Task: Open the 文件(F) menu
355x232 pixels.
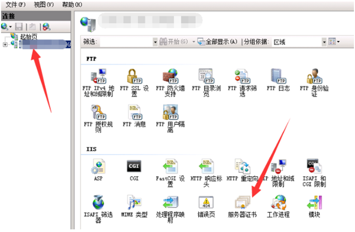Action: [x=15, y=5]
